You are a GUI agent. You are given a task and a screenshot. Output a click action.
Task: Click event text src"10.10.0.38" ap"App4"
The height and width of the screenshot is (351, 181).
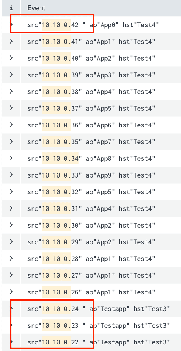click(x=91, y=92)
